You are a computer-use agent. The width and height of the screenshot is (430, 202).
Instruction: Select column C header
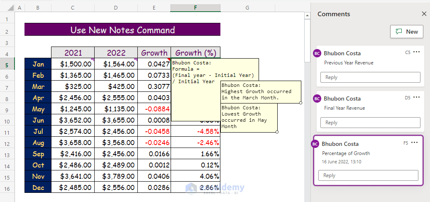click(x=73, y=8)
